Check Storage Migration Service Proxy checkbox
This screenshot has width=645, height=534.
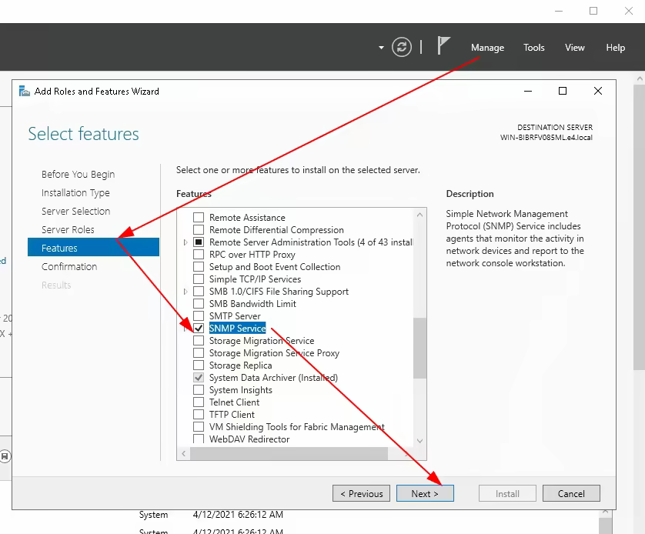click(x=199, y=352)
